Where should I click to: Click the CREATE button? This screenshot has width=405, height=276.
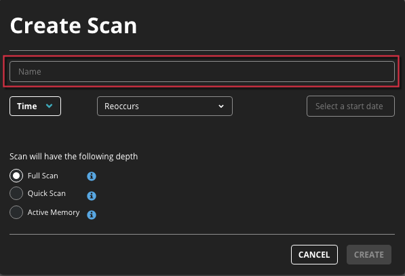pyautogui.click(x=369, y=254)
